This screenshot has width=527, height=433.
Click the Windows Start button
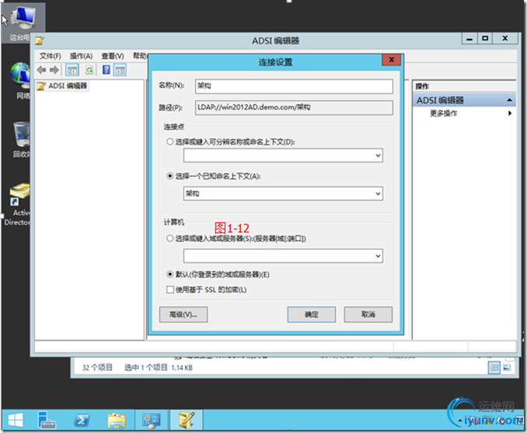click(x=16, y=421)
